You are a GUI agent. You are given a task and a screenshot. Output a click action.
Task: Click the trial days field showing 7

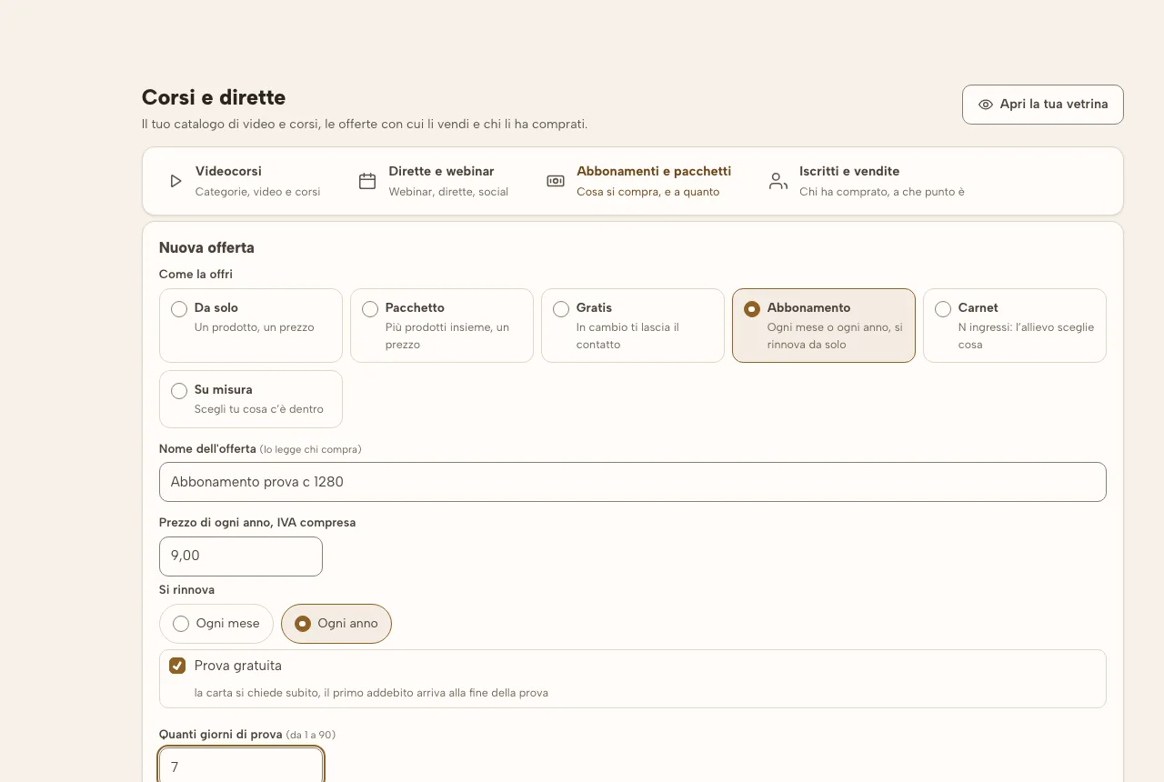pos(241,767)
